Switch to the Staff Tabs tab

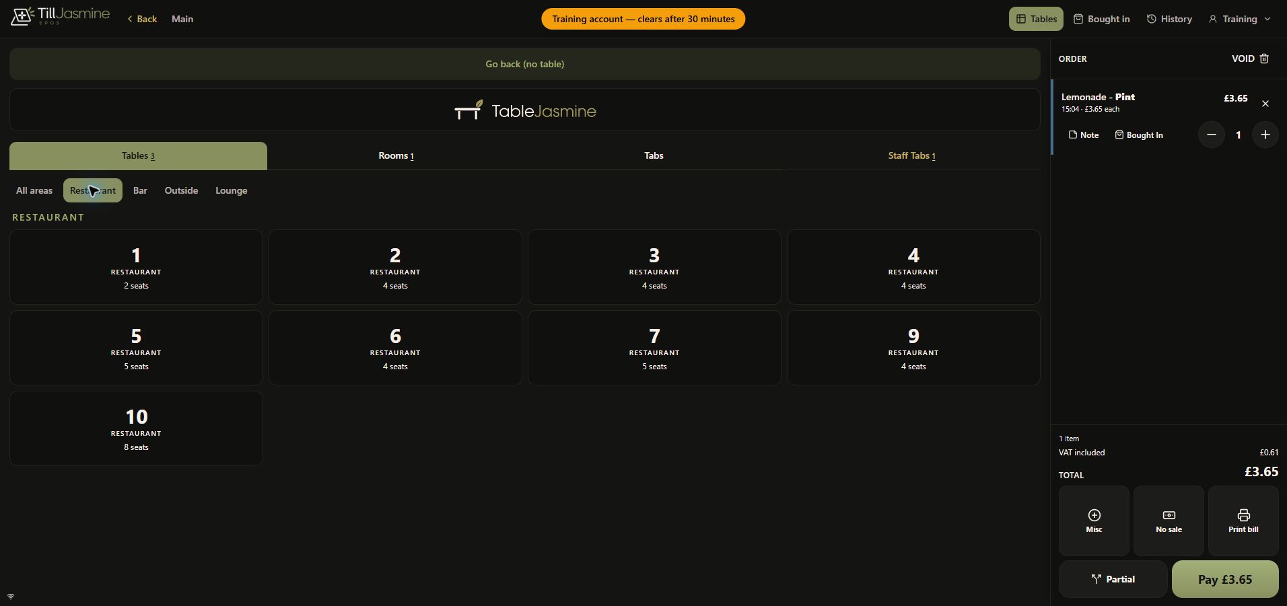911,156
